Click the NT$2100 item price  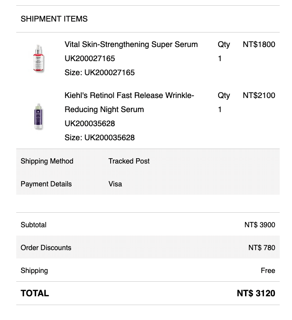(x=259, y=95)
